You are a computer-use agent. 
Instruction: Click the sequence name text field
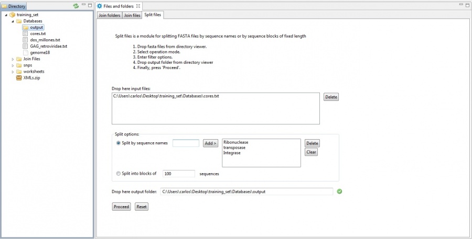[186, 143]
